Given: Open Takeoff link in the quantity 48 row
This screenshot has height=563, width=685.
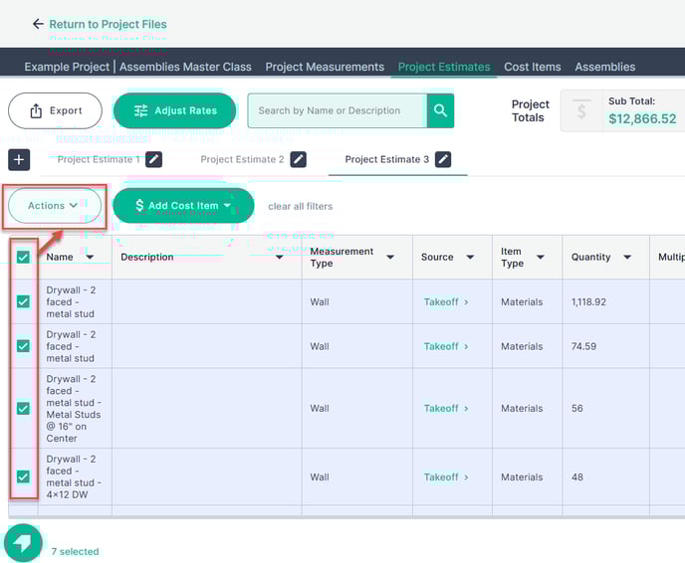Looking at the screenshot, I should coord(446,477).
